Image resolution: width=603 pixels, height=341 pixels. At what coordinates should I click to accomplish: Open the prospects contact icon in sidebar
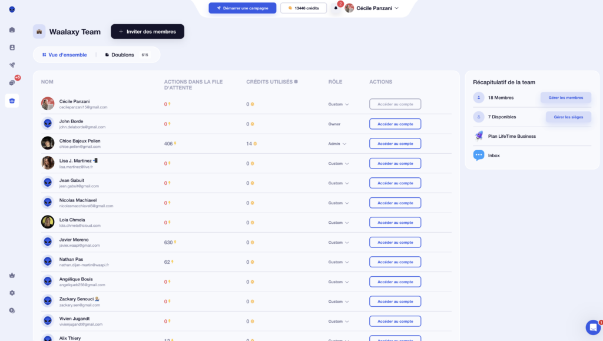12,48
